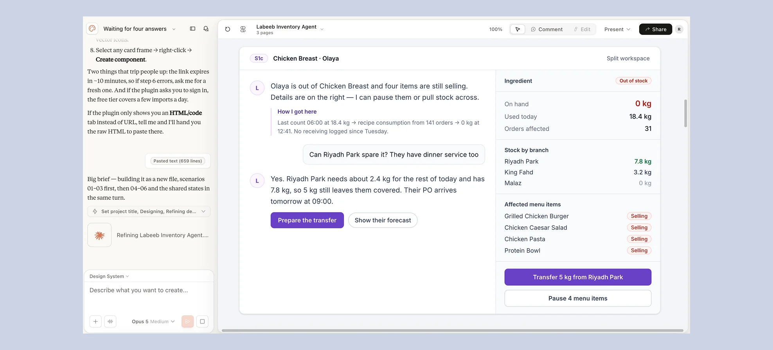Click the Share button
This screenshot has width=773, height=350.
(x=656, y=29)
